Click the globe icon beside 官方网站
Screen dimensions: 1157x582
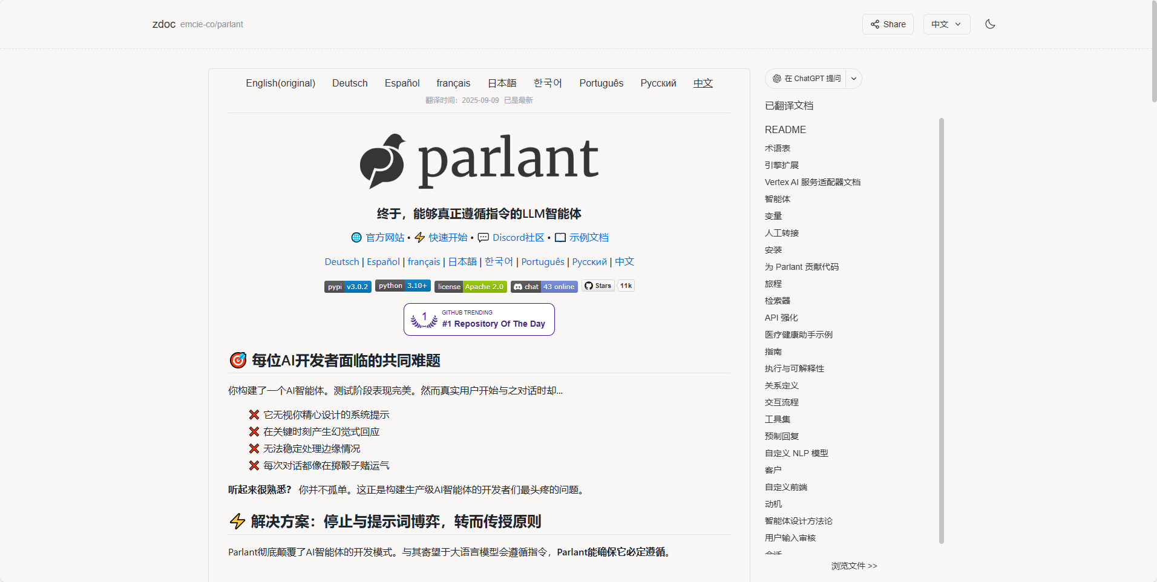(x=356, y=237)
